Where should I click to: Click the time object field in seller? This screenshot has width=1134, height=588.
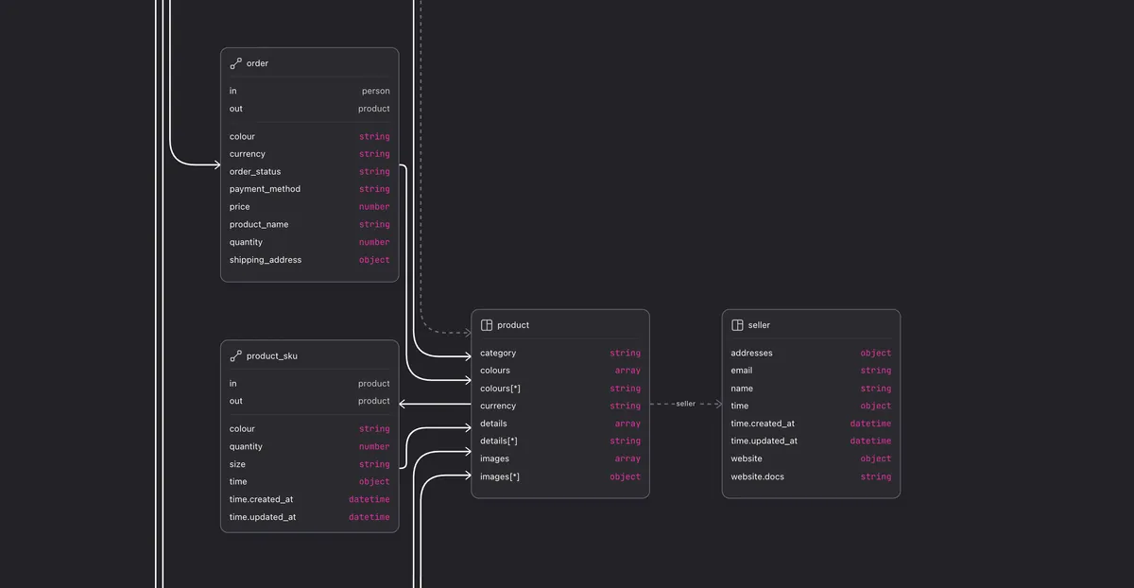811,406
